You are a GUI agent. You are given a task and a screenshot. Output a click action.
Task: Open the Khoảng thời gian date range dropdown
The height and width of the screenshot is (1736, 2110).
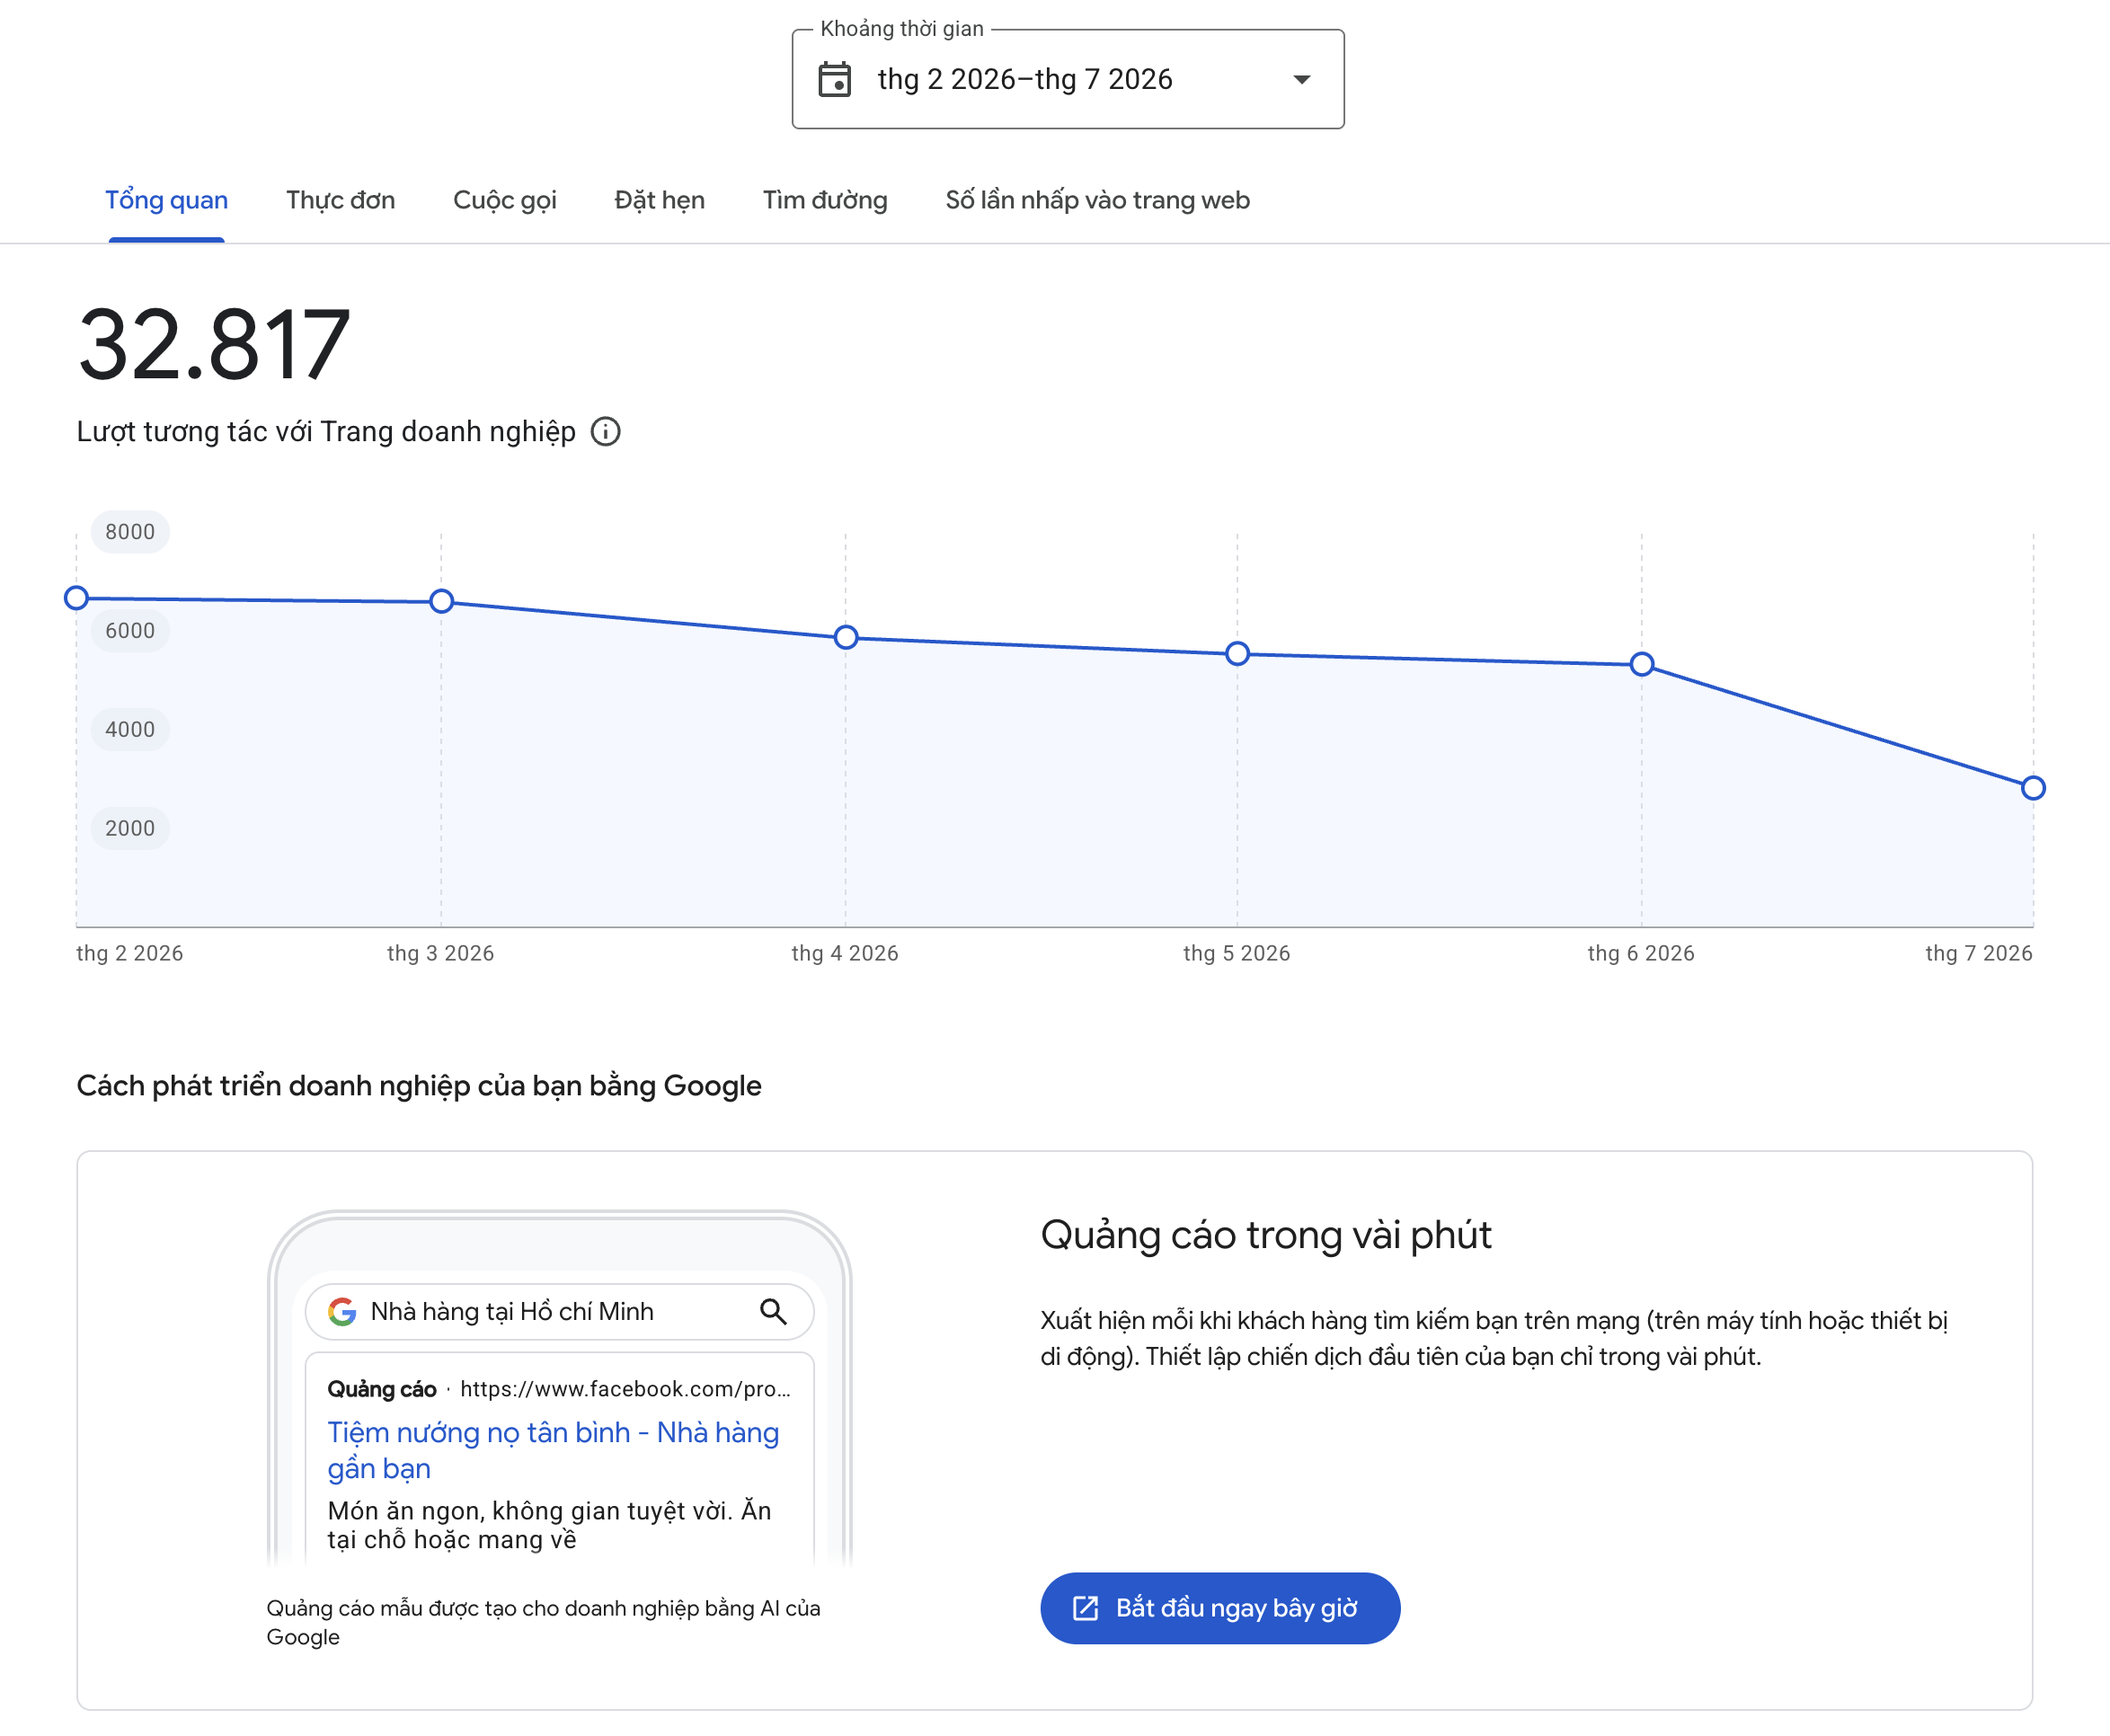click(x=1067, y=79)
